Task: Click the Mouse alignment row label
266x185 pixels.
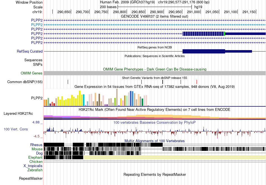Action: (x=37, y=149)
